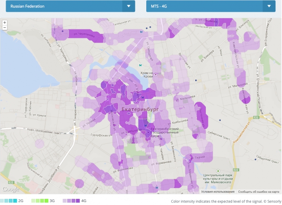
Task: Click the Гурзуфская ул. street label
Action: [102, 135]
